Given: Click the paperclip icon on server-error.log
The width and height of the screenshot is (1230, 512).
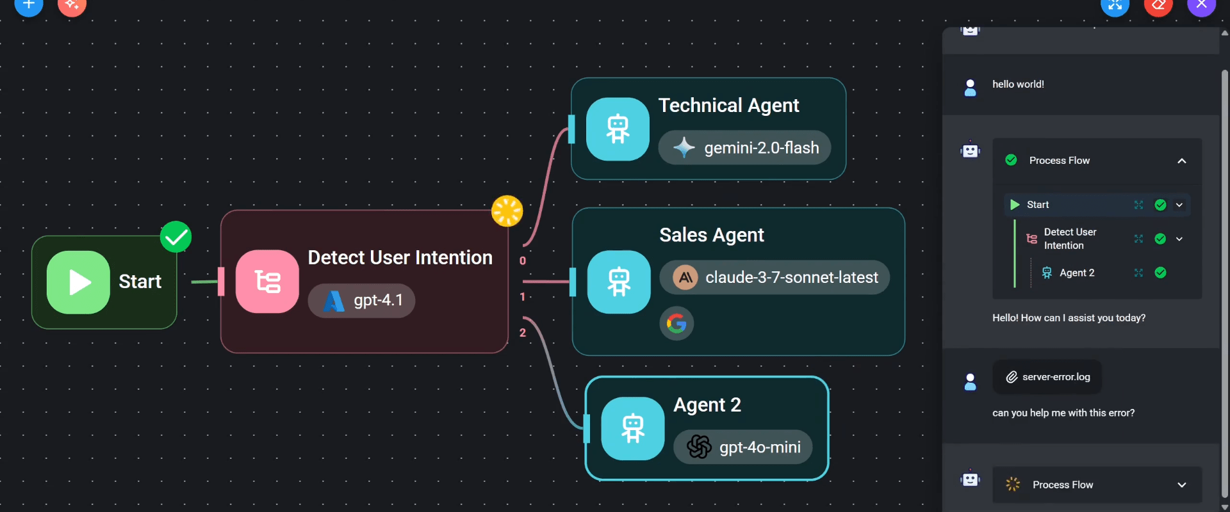Looking at the screenshot, I should tap(1012, 377).
